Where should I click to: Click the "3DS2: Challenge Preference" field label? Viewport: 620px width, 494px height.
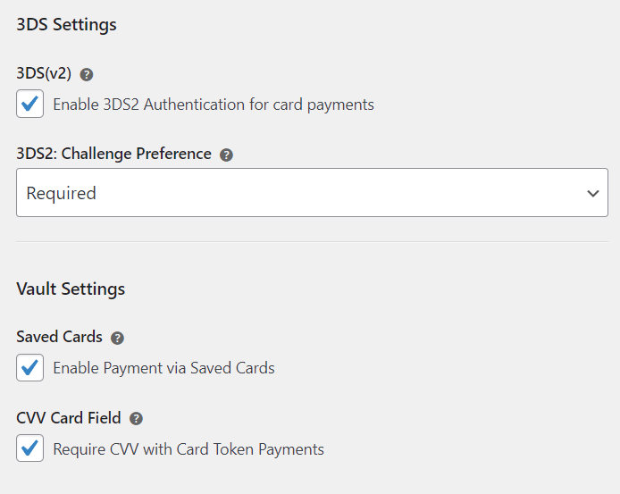pos(113,154)
